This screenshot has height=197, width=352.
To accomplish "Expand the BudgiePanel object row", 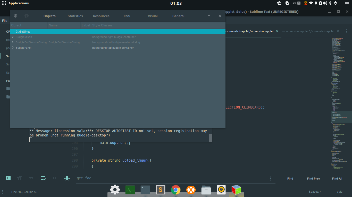I will (13, 48).
